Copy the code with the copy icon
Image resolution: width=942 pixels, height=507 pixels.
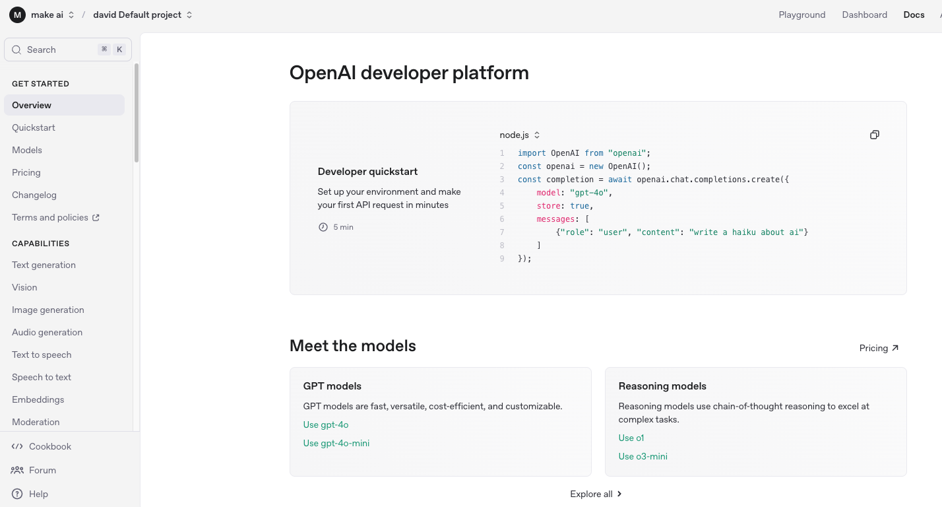tap(875, 135)
